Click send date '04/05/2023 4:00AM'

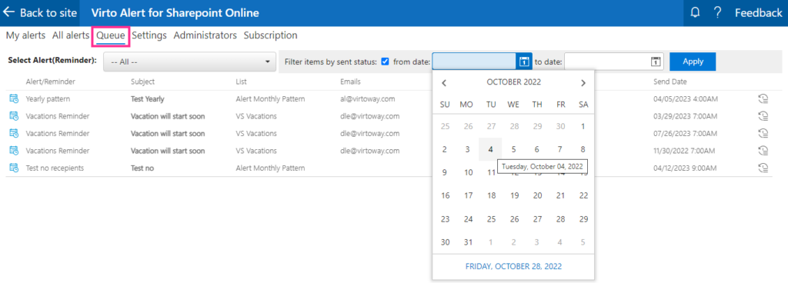[686, 99]
